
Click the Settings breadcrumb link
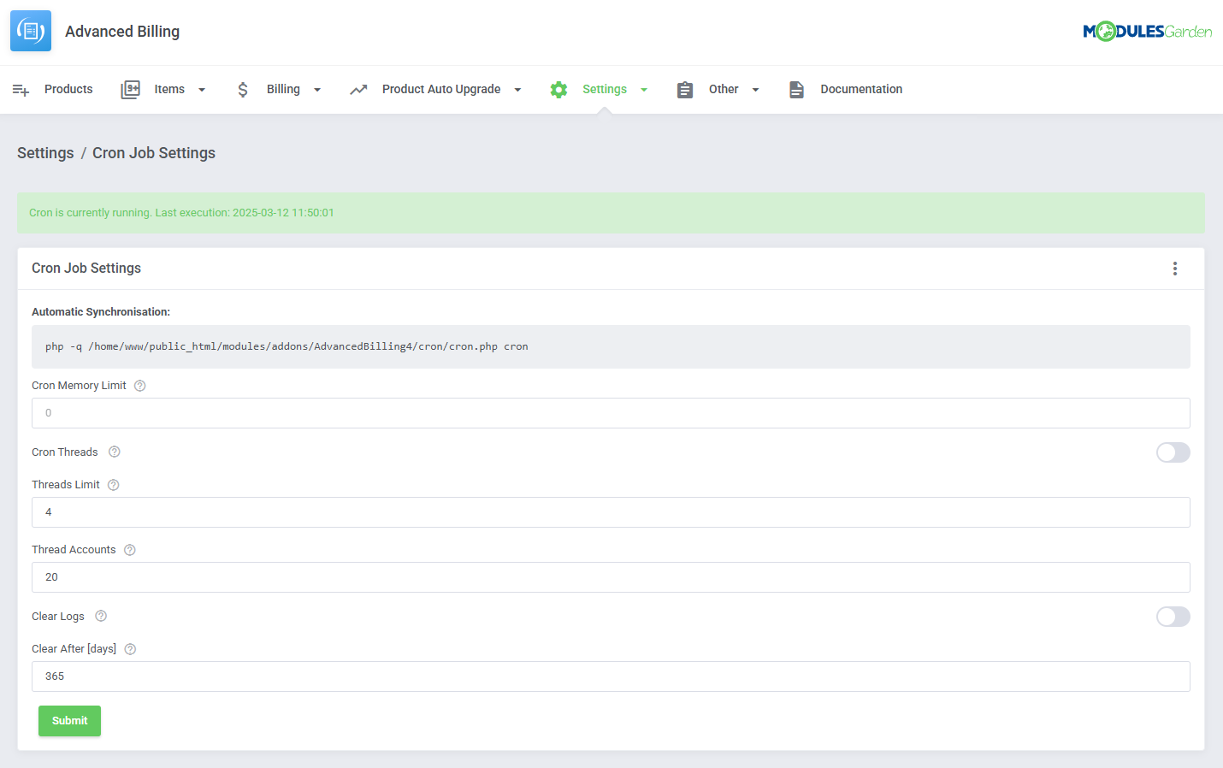(45, 152)
